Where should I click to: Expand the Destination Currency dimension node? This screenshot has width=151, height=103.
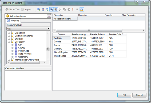[9, 36]
